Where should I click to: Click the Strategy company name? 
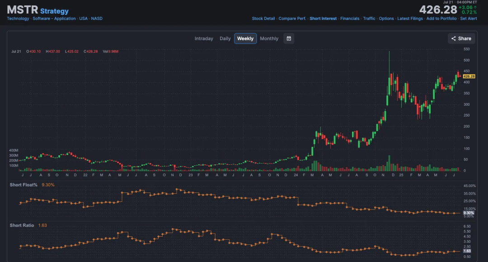[54, 11]
